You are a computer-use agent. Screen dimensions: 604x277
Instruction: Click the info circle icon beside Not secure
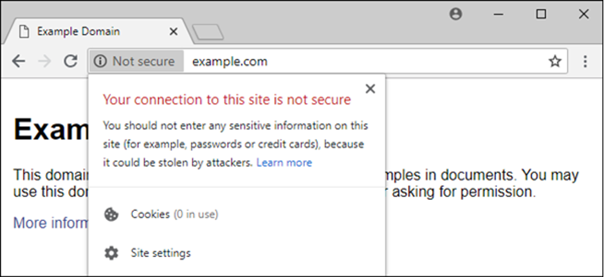coord(100,61)
